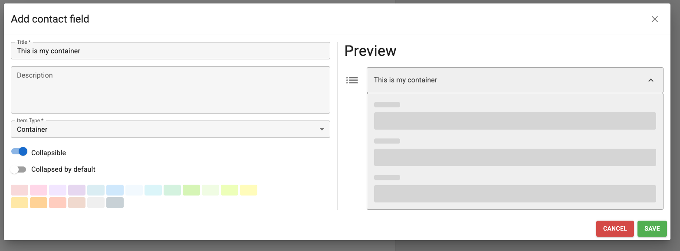Close the Add contact field dialog

655,19
